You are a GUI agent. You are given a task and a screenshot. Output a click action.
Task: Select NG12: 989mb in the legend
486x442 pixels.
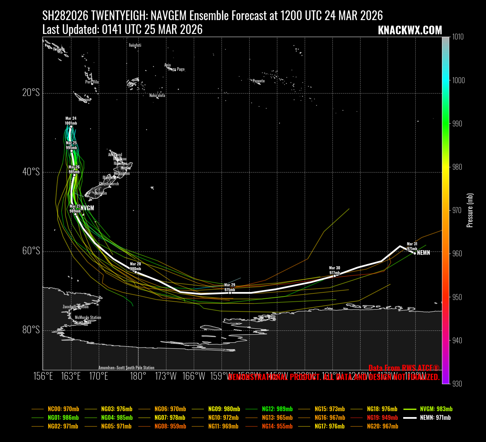277,409
